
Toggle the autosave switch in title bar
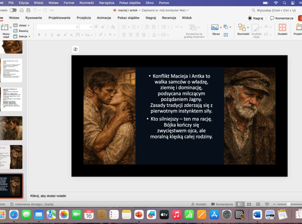[x=13, y=10]
